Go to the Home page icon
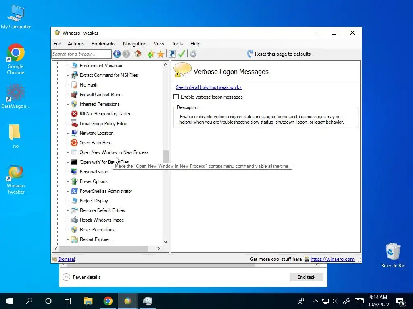Screen dimensions: 413x309 pos(138,54)
